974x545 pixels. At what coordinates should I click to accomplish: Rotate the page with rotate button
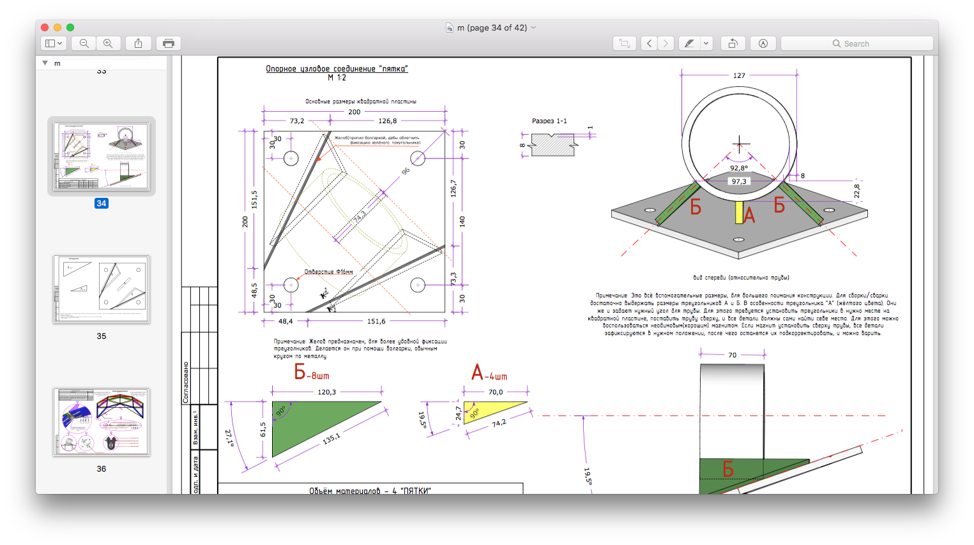pyautogui.click(x=733, y=43)
